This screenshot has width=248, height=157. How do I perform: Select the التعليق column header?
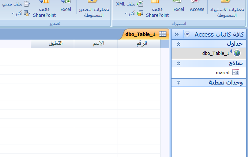(52, 44)
